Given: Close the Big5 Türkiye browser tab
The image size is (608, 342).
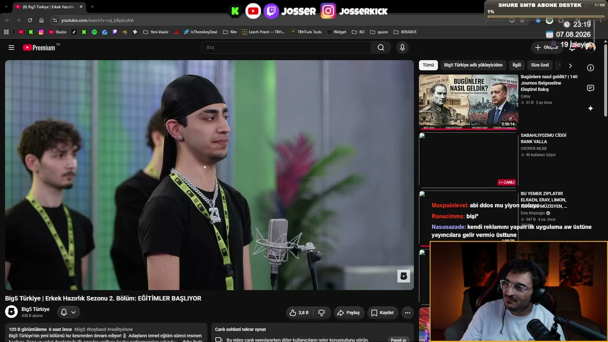Looking at the screenshot, I should [x=81, y=7].
